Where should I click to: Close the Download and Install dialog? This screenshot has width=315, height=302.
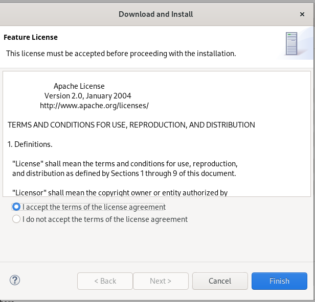[x=302, y=14]
